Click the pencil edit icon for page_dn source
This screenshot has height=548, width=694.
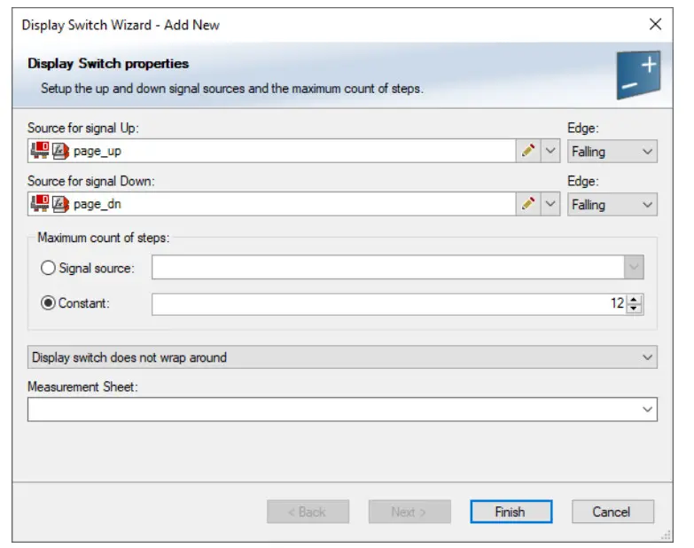(x=527, y=204)
